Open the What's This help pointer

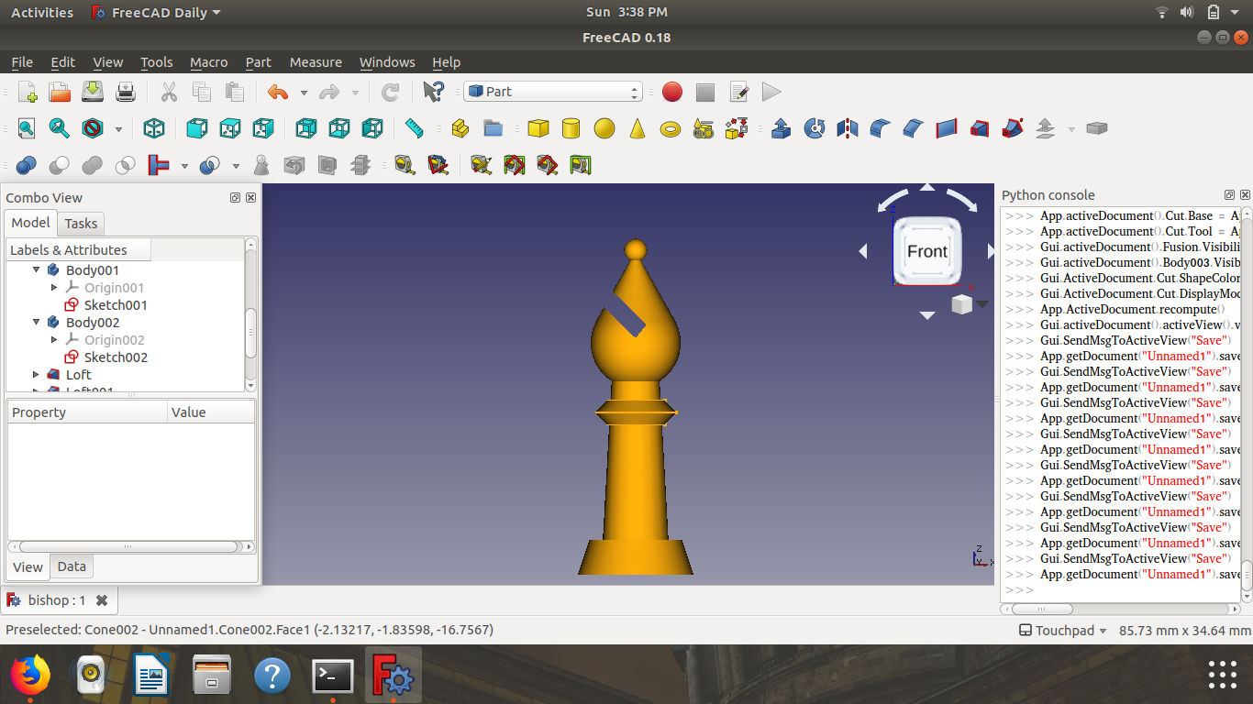(433, 92)
